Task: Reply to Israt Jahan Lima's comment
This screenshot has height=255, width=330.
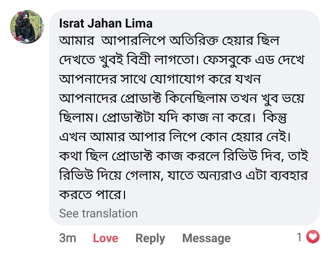Action: [x=150, y=238]
